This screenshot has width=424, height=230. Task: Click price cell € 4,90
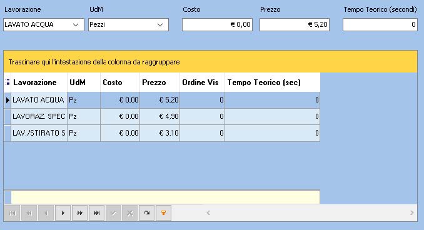coord(160,117)
